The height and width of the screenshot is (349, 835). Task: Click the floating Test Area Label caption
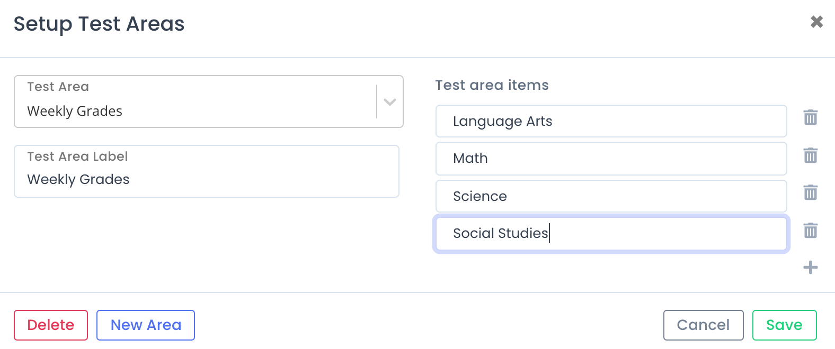[77, 157]
